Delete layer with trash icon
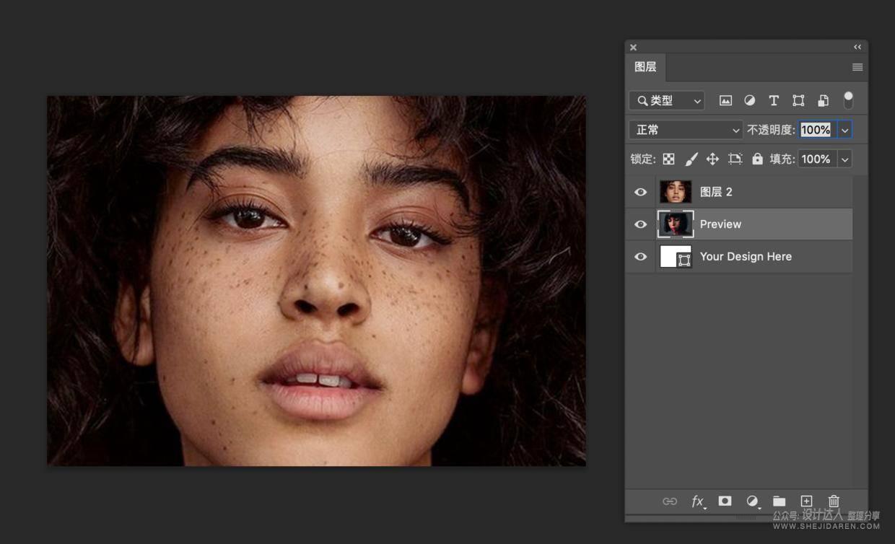 point(834,501)
